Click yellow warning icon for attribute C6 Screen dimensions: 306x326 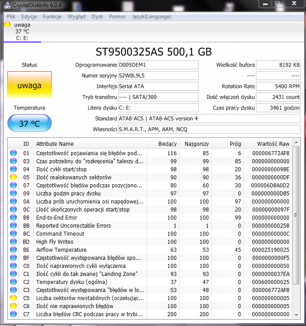[13, 306]
